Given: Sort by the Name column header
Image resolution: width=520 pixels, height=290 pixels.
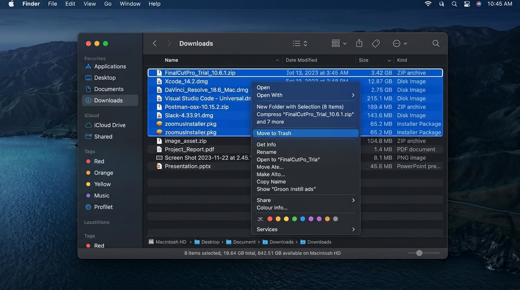Looking at the screenshot, I should point(172,60).
